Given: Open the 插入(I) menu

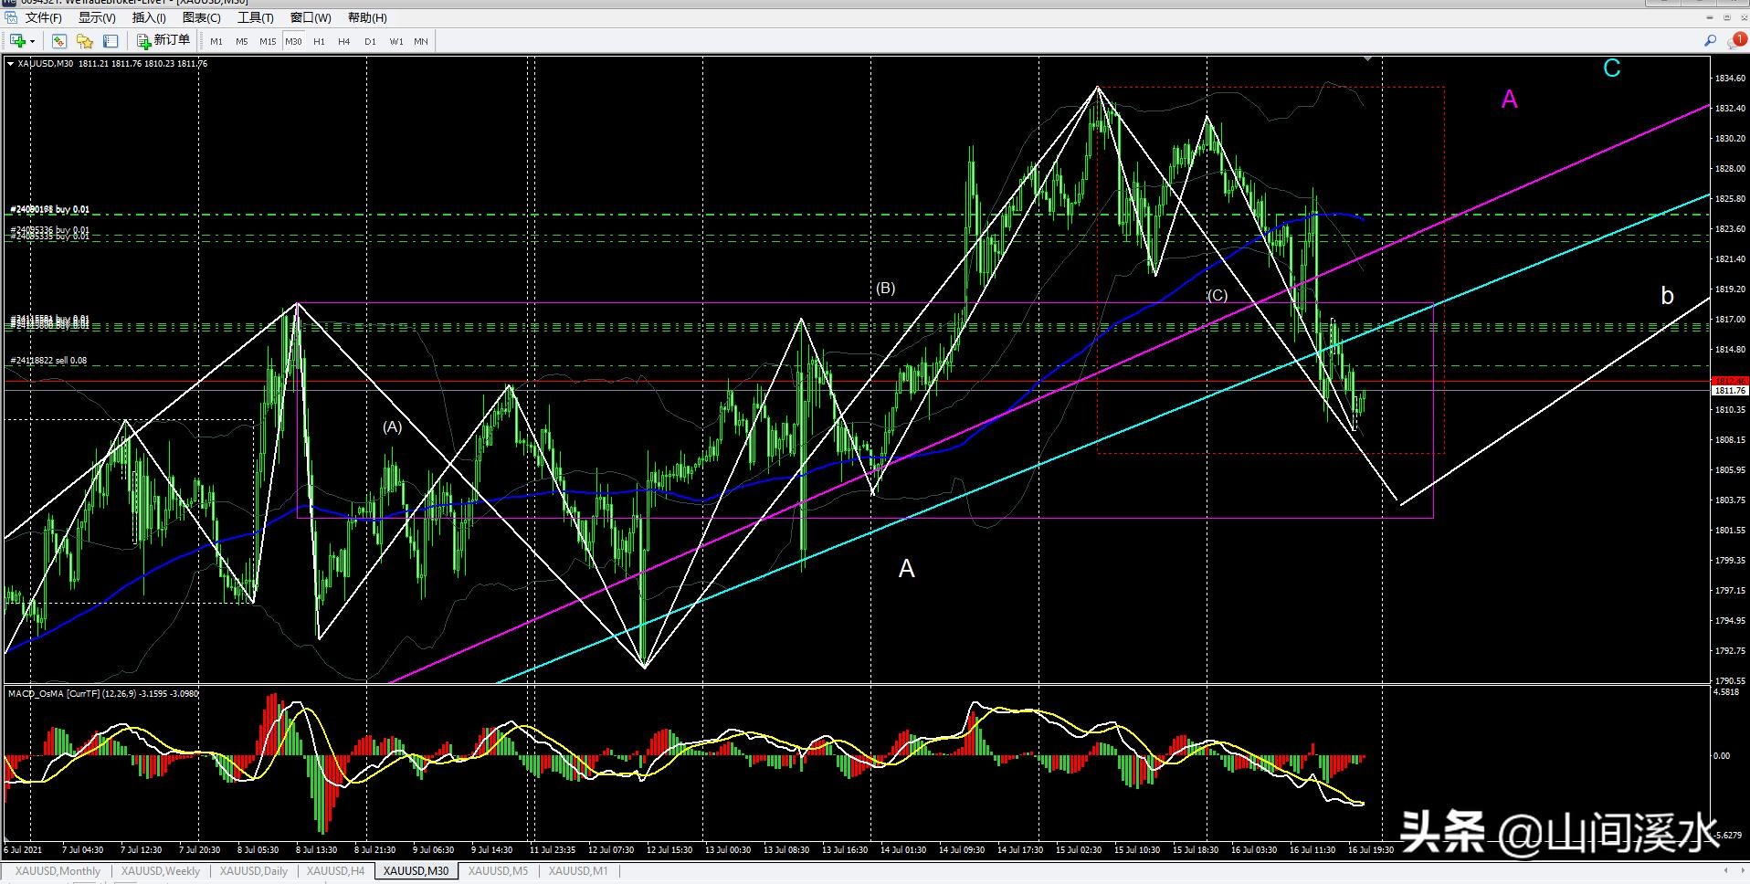Looking at the screenshot, I should [149, 17].
